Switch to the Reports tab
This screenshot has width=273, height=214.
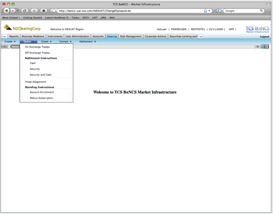pos(14,36)
